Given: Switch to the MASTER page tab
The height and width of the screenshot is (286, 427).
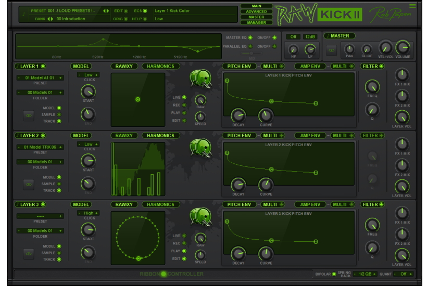Looking at the screenshot, I should tap(256, 17).
